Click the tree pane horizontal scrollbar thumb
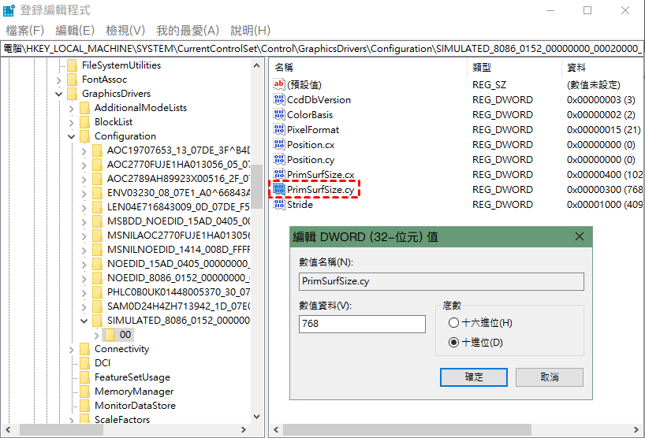645x438 pixels. [x=62, y=430]
